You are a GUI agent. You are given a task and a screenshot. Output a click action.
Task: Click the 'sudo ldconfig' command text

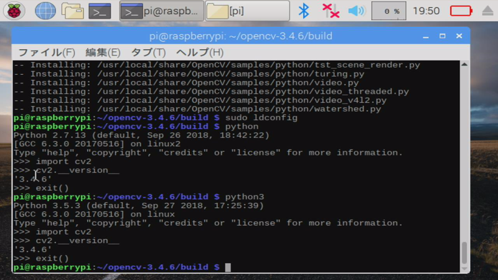[x=261, y=118]
